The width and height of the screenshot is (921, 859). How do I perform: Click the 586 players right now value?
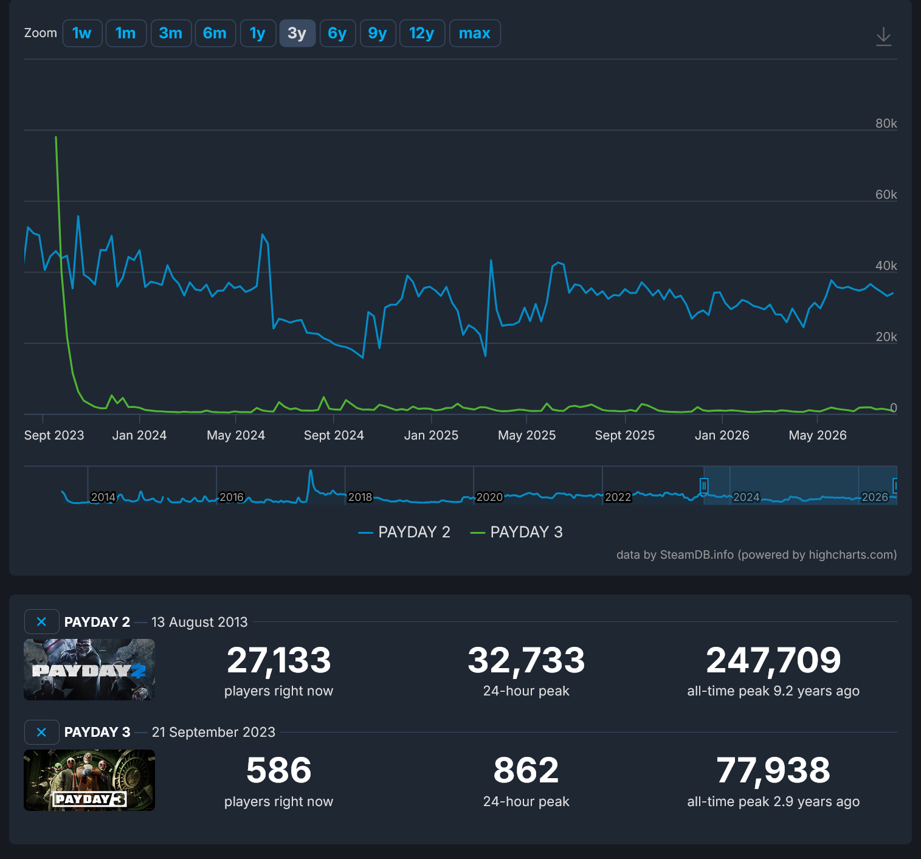(278, 770)
